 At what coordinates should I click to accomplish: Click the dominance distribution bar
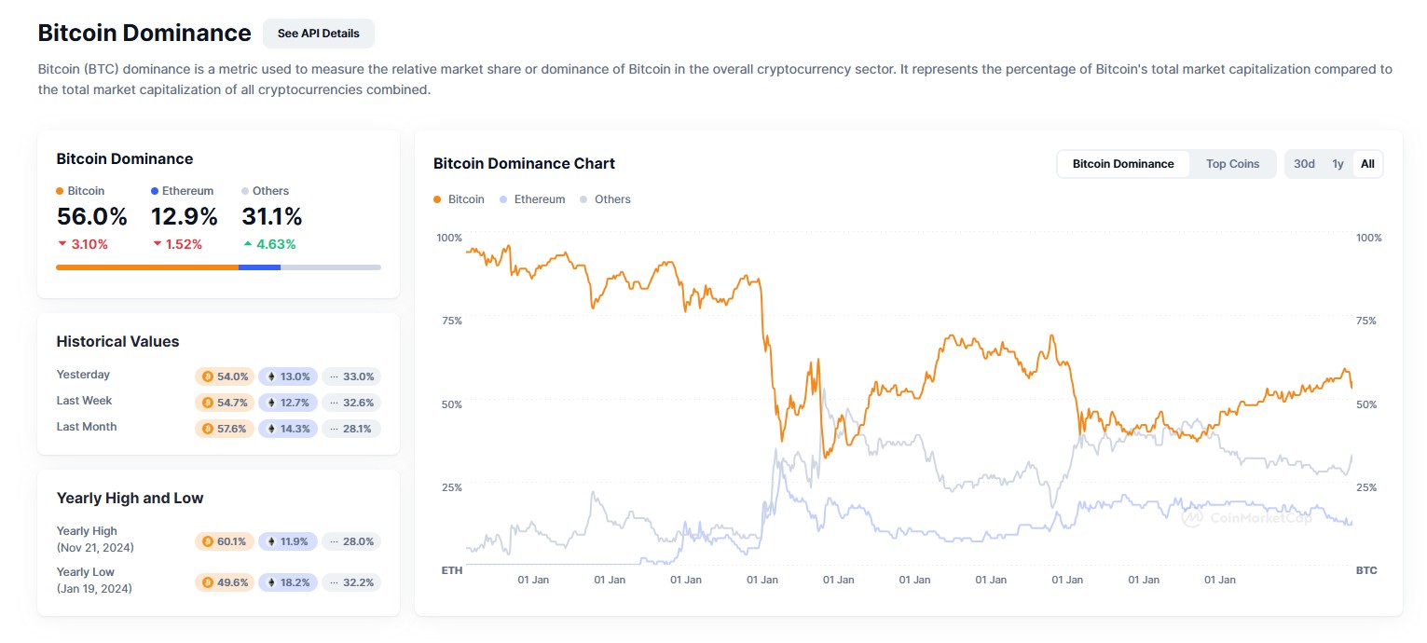(x=218, y=267)
